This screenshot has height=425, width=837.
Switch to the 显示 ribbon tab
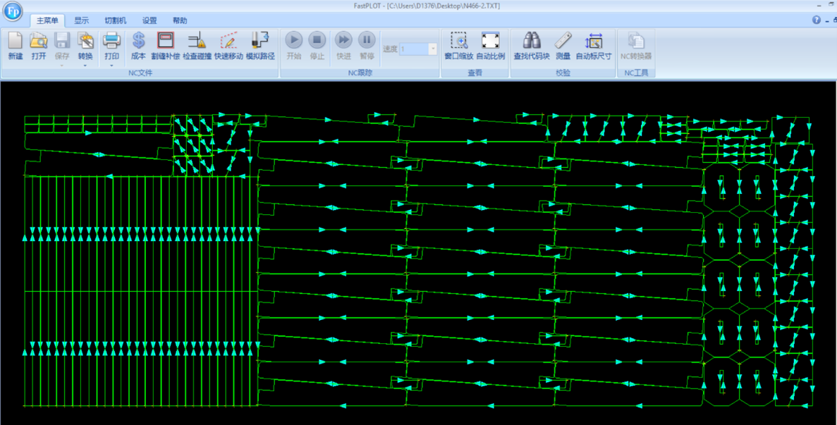[x=82, y=21]
